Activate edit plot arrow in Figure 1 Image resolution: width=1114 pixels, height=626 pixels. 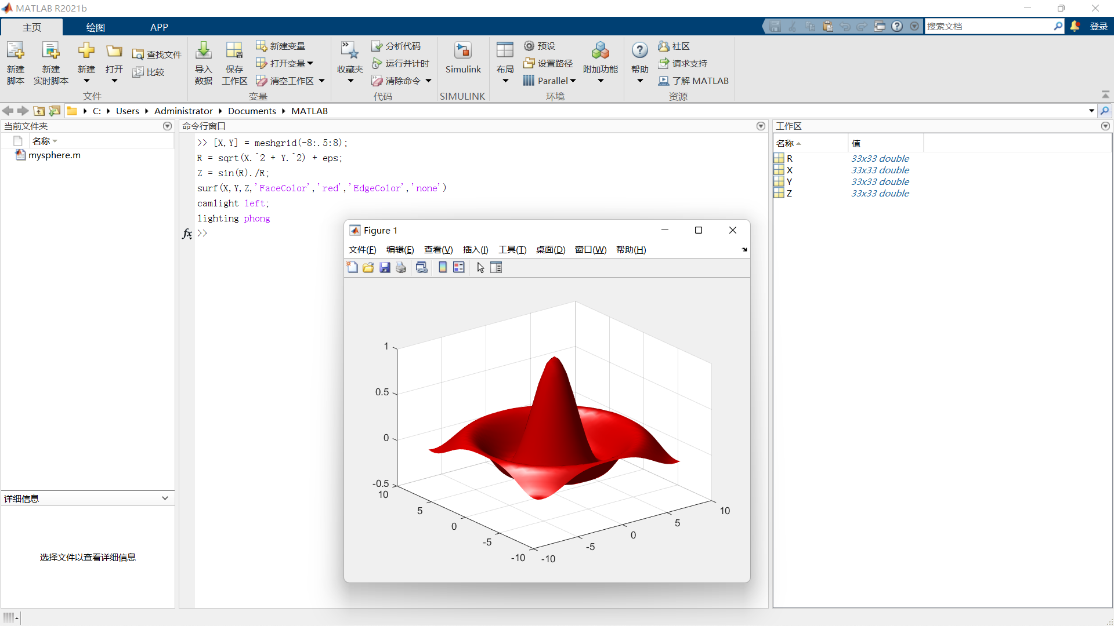(x=480, y=267)
